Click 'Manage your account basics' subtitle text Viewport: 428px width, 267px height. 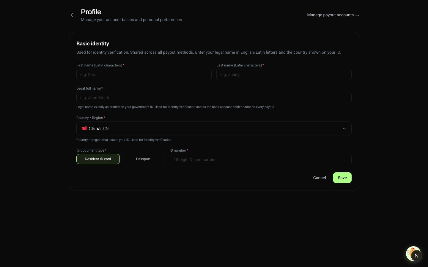click(x=131, y=20)
